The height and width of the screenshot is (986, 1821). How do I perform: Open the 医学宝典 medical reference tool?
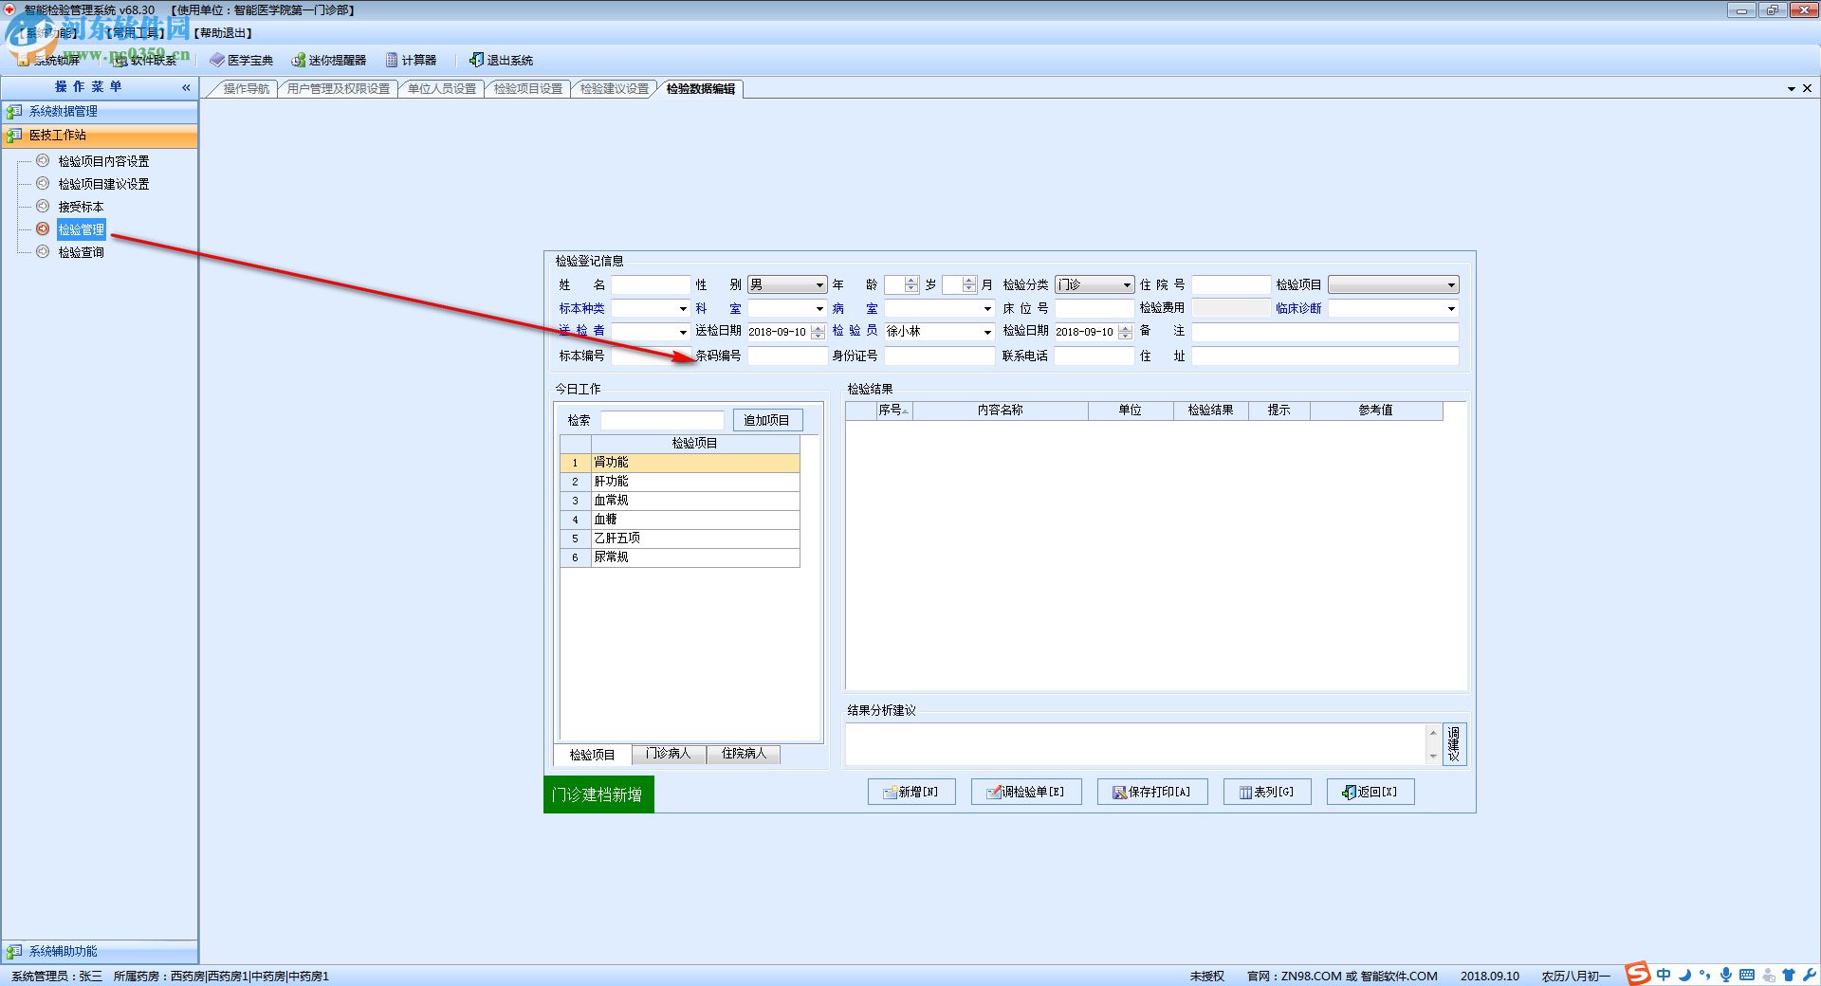(x=242, y=60)
